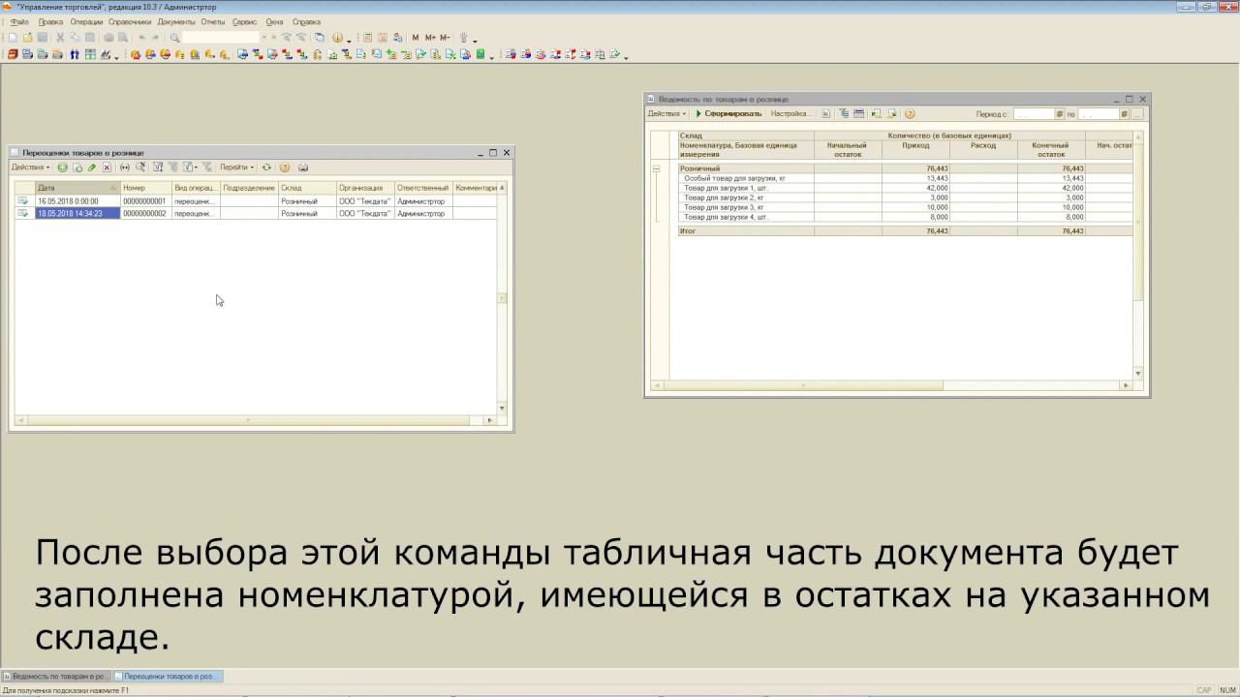Click the restore settings icon in Ведомость toolbar

pyautogui.click(x=877, y=113)
